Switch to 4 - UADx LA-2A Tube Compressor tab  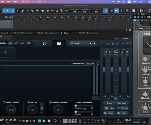coord(47,33)
